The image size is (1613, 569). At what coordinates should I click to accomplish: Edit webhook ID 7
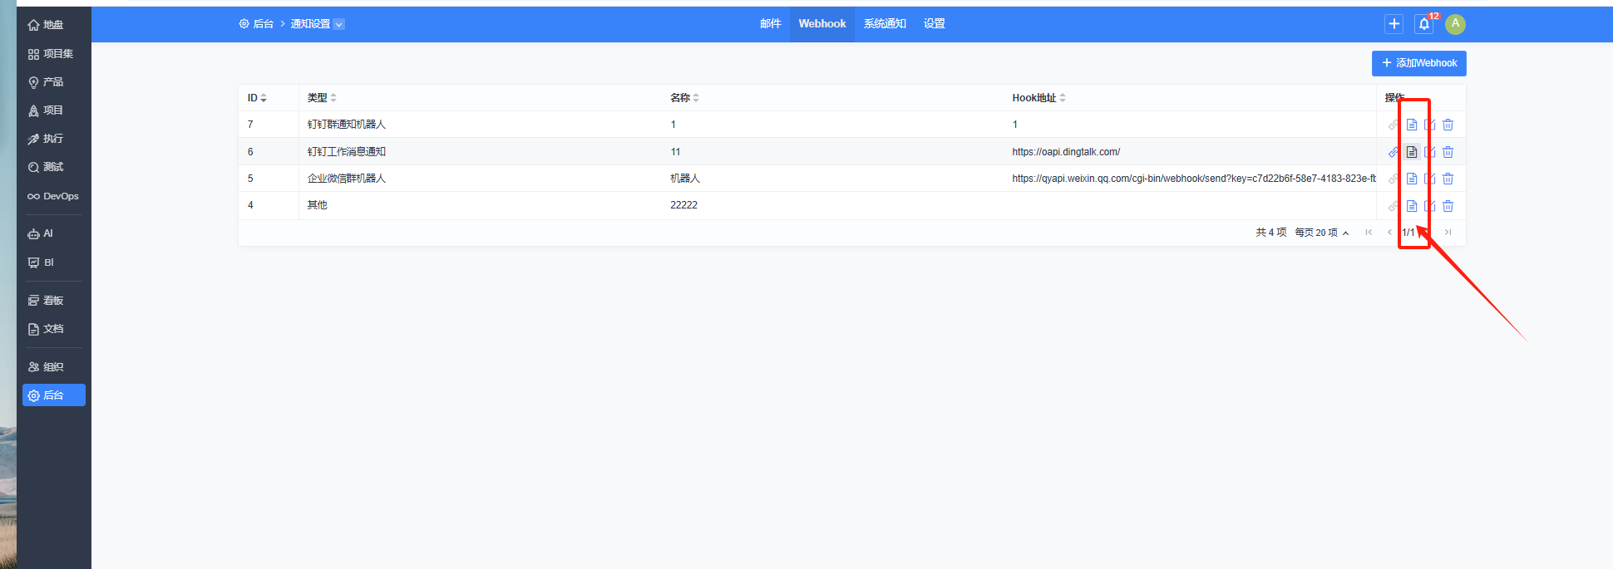[1430, 125]
